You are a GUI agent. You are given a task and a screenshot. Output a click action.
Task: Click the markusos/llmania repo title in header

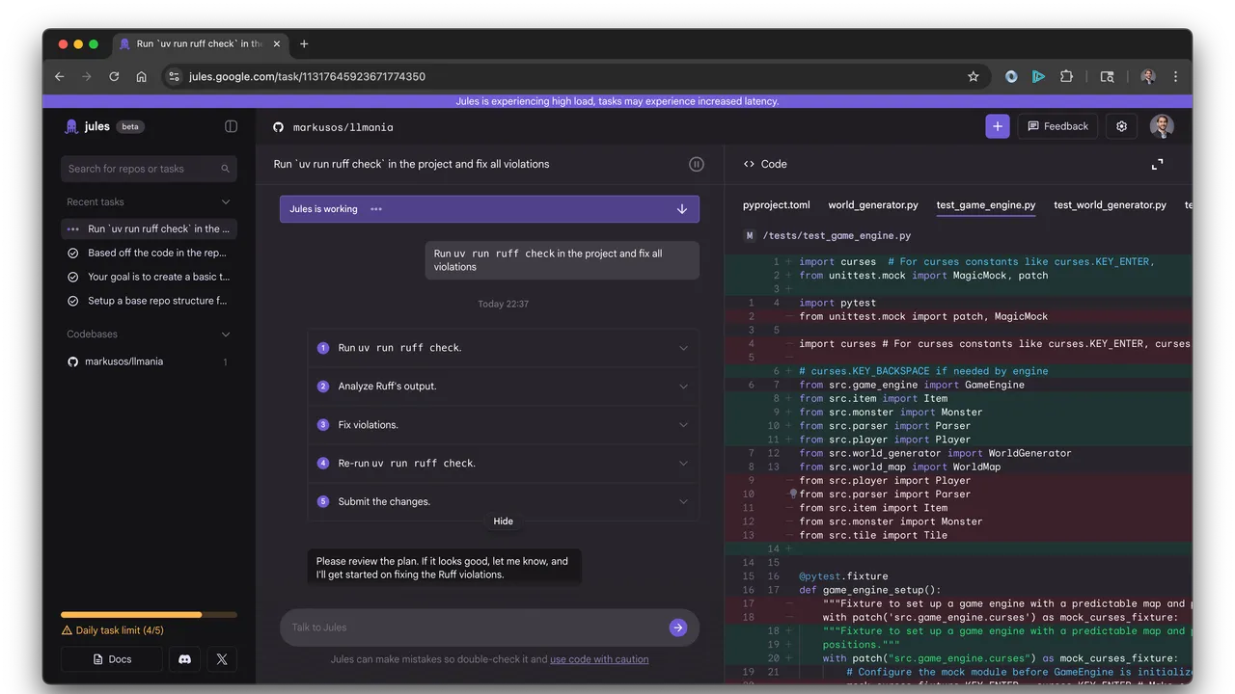343,127
